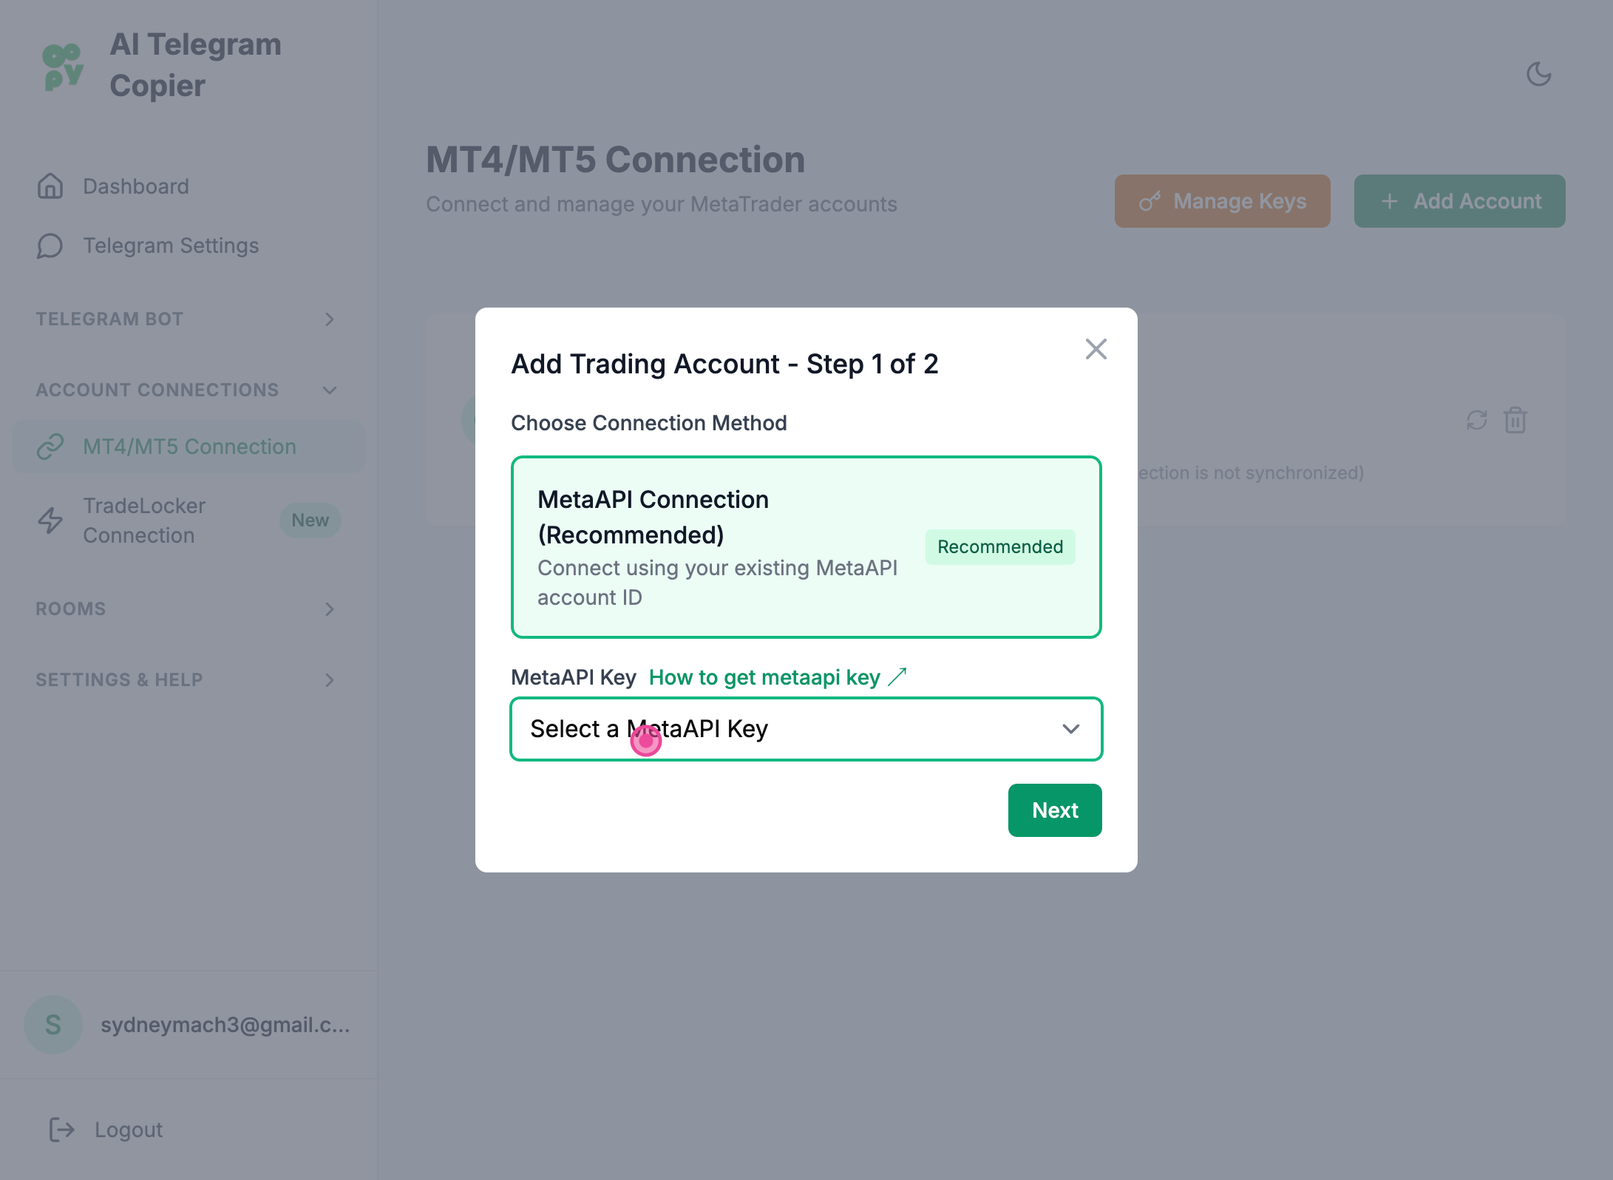This screenshot has width=1613, height=1180.
Task: Open the Select a MetaAPI Key dropdown
Action: [x=806, y=729]
